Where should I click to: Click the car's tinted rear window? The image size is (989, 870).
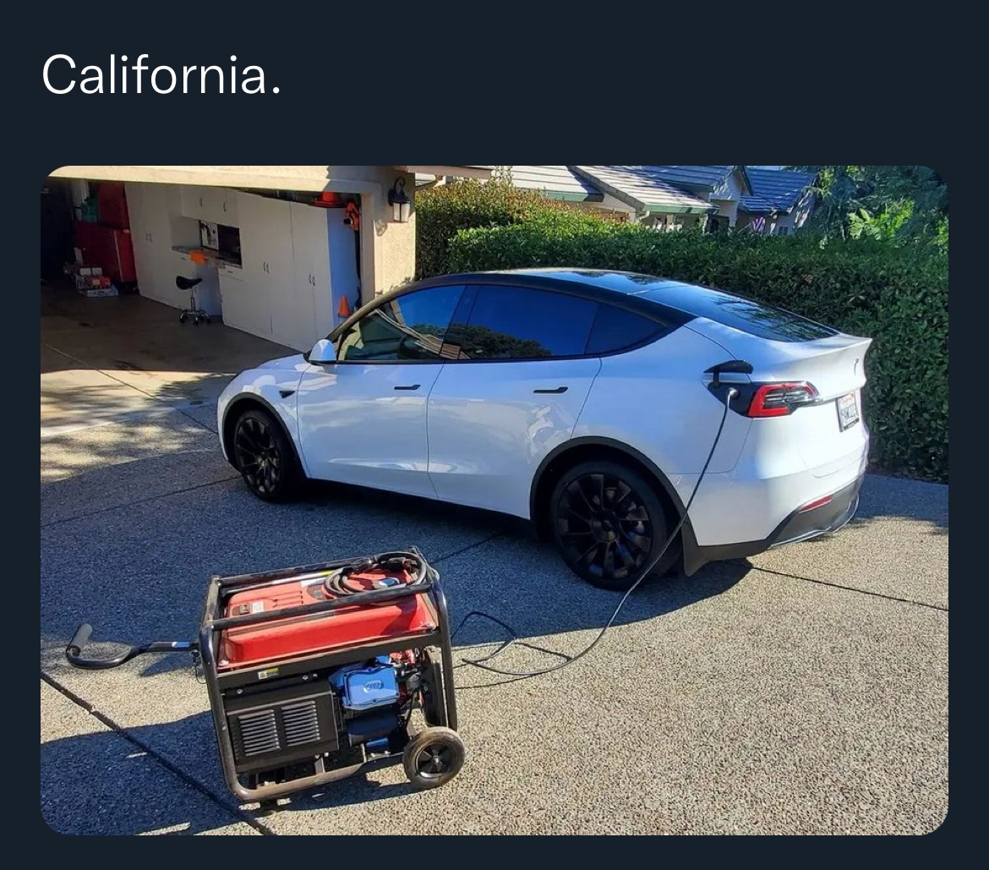tap(744, 310)
